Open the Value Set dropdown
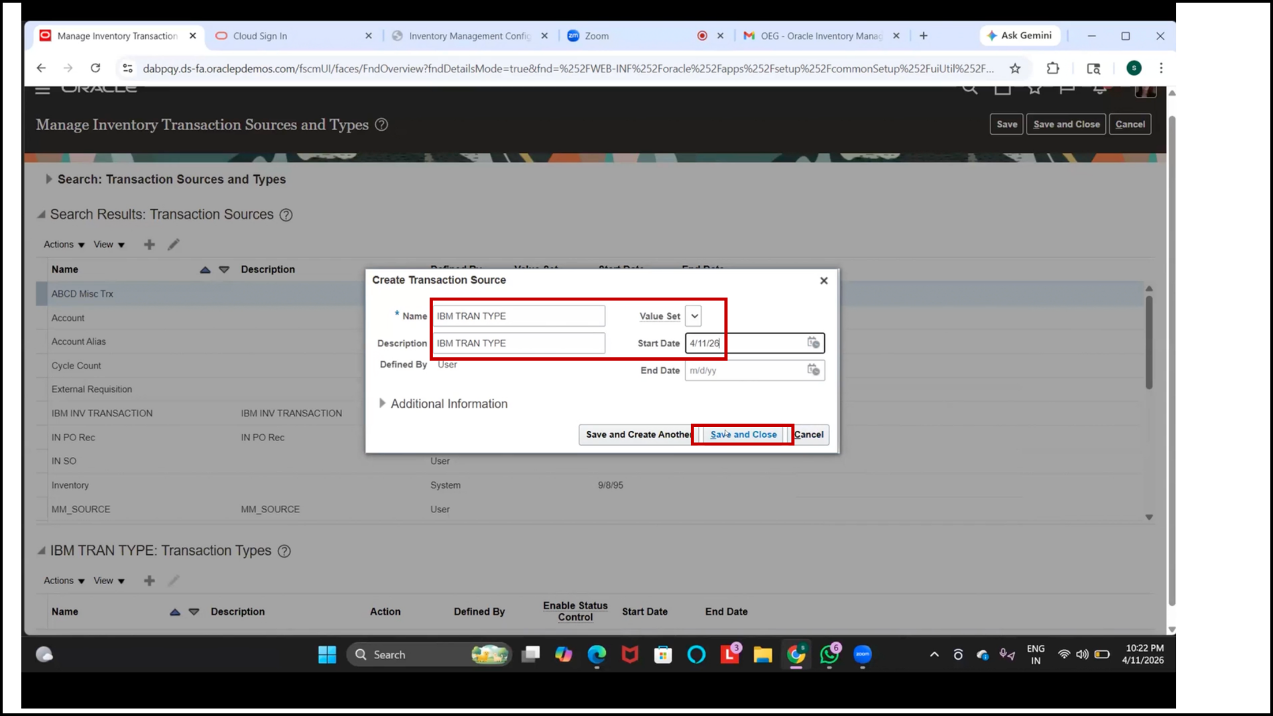Viewport: 1273px width, 716px height. click(x=694, y=316)
